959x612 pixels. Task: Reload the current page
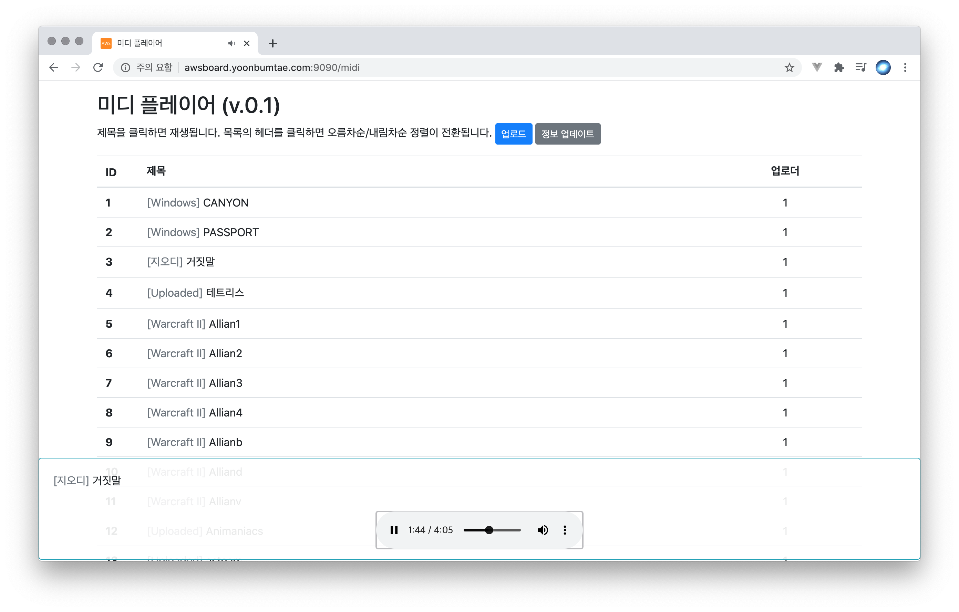98,68
